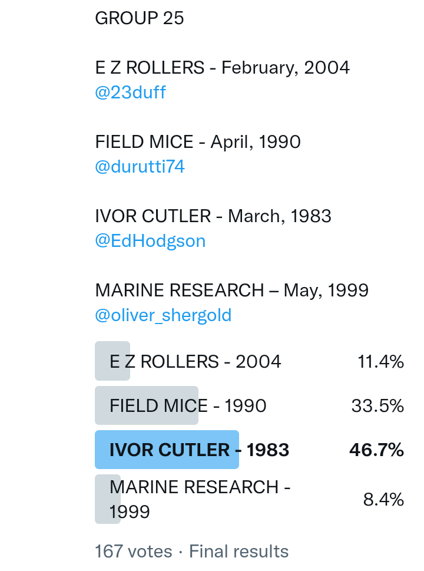This screenshot has width=424, height=571.
Task: Click the Final results label
Action: point(238,552)
